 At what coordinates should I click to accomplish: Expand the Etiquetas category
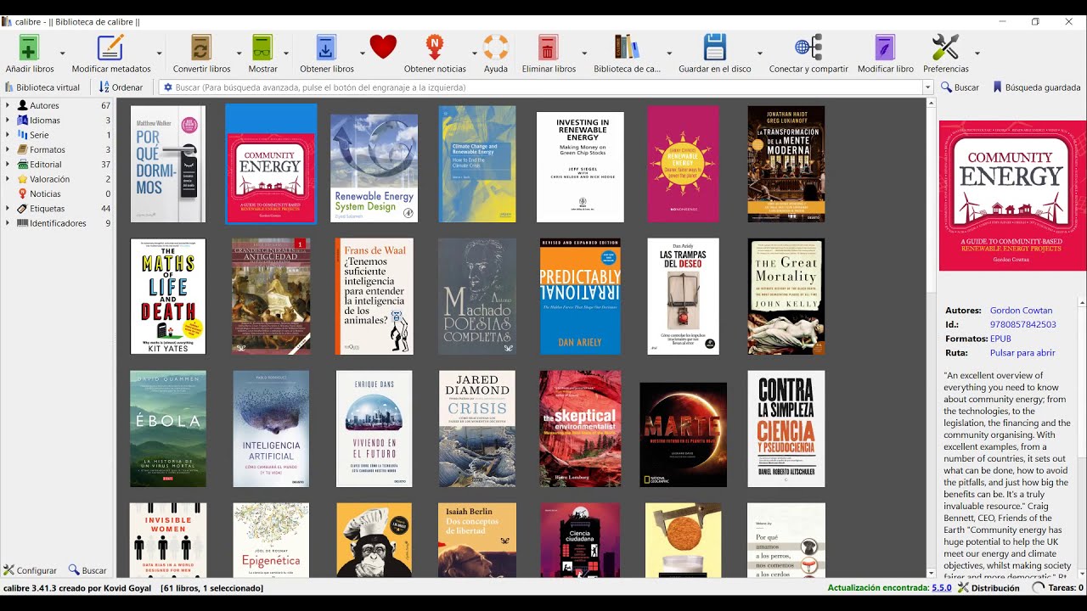tap(8, 208)
